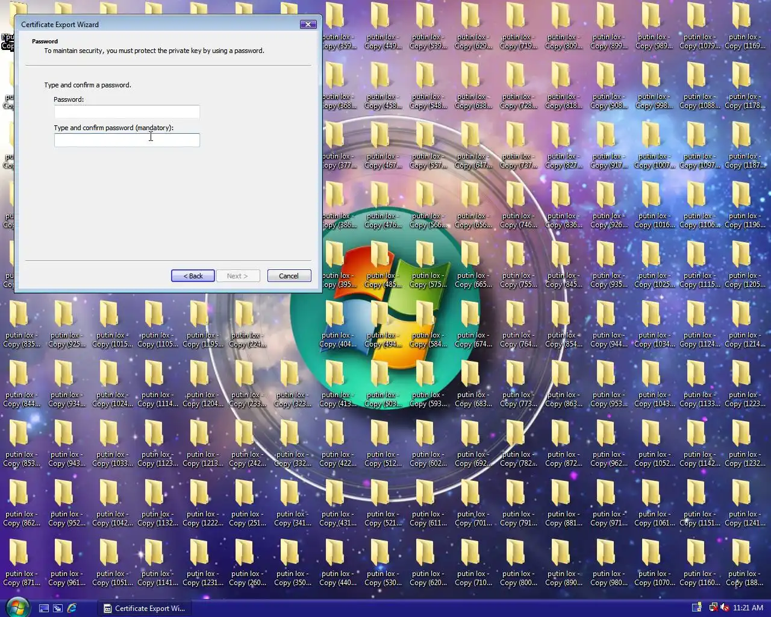Select folder putin lox - Copy (737...
This screenshot has width=771, height=617.
[519, 146]
